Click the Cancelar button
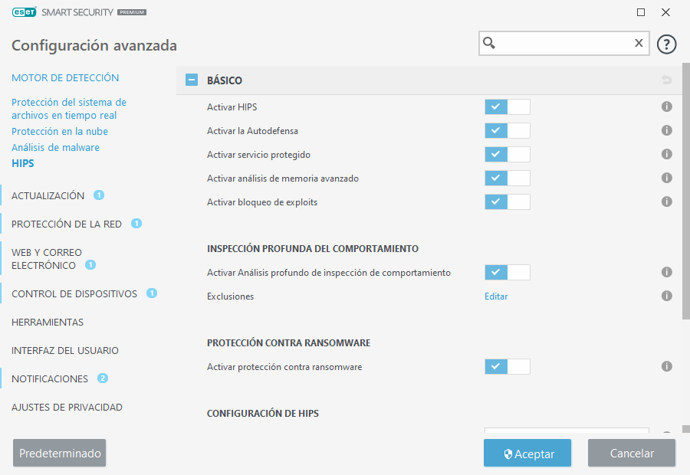This screenshot has width=690, height=475. (x=632, y=453)
